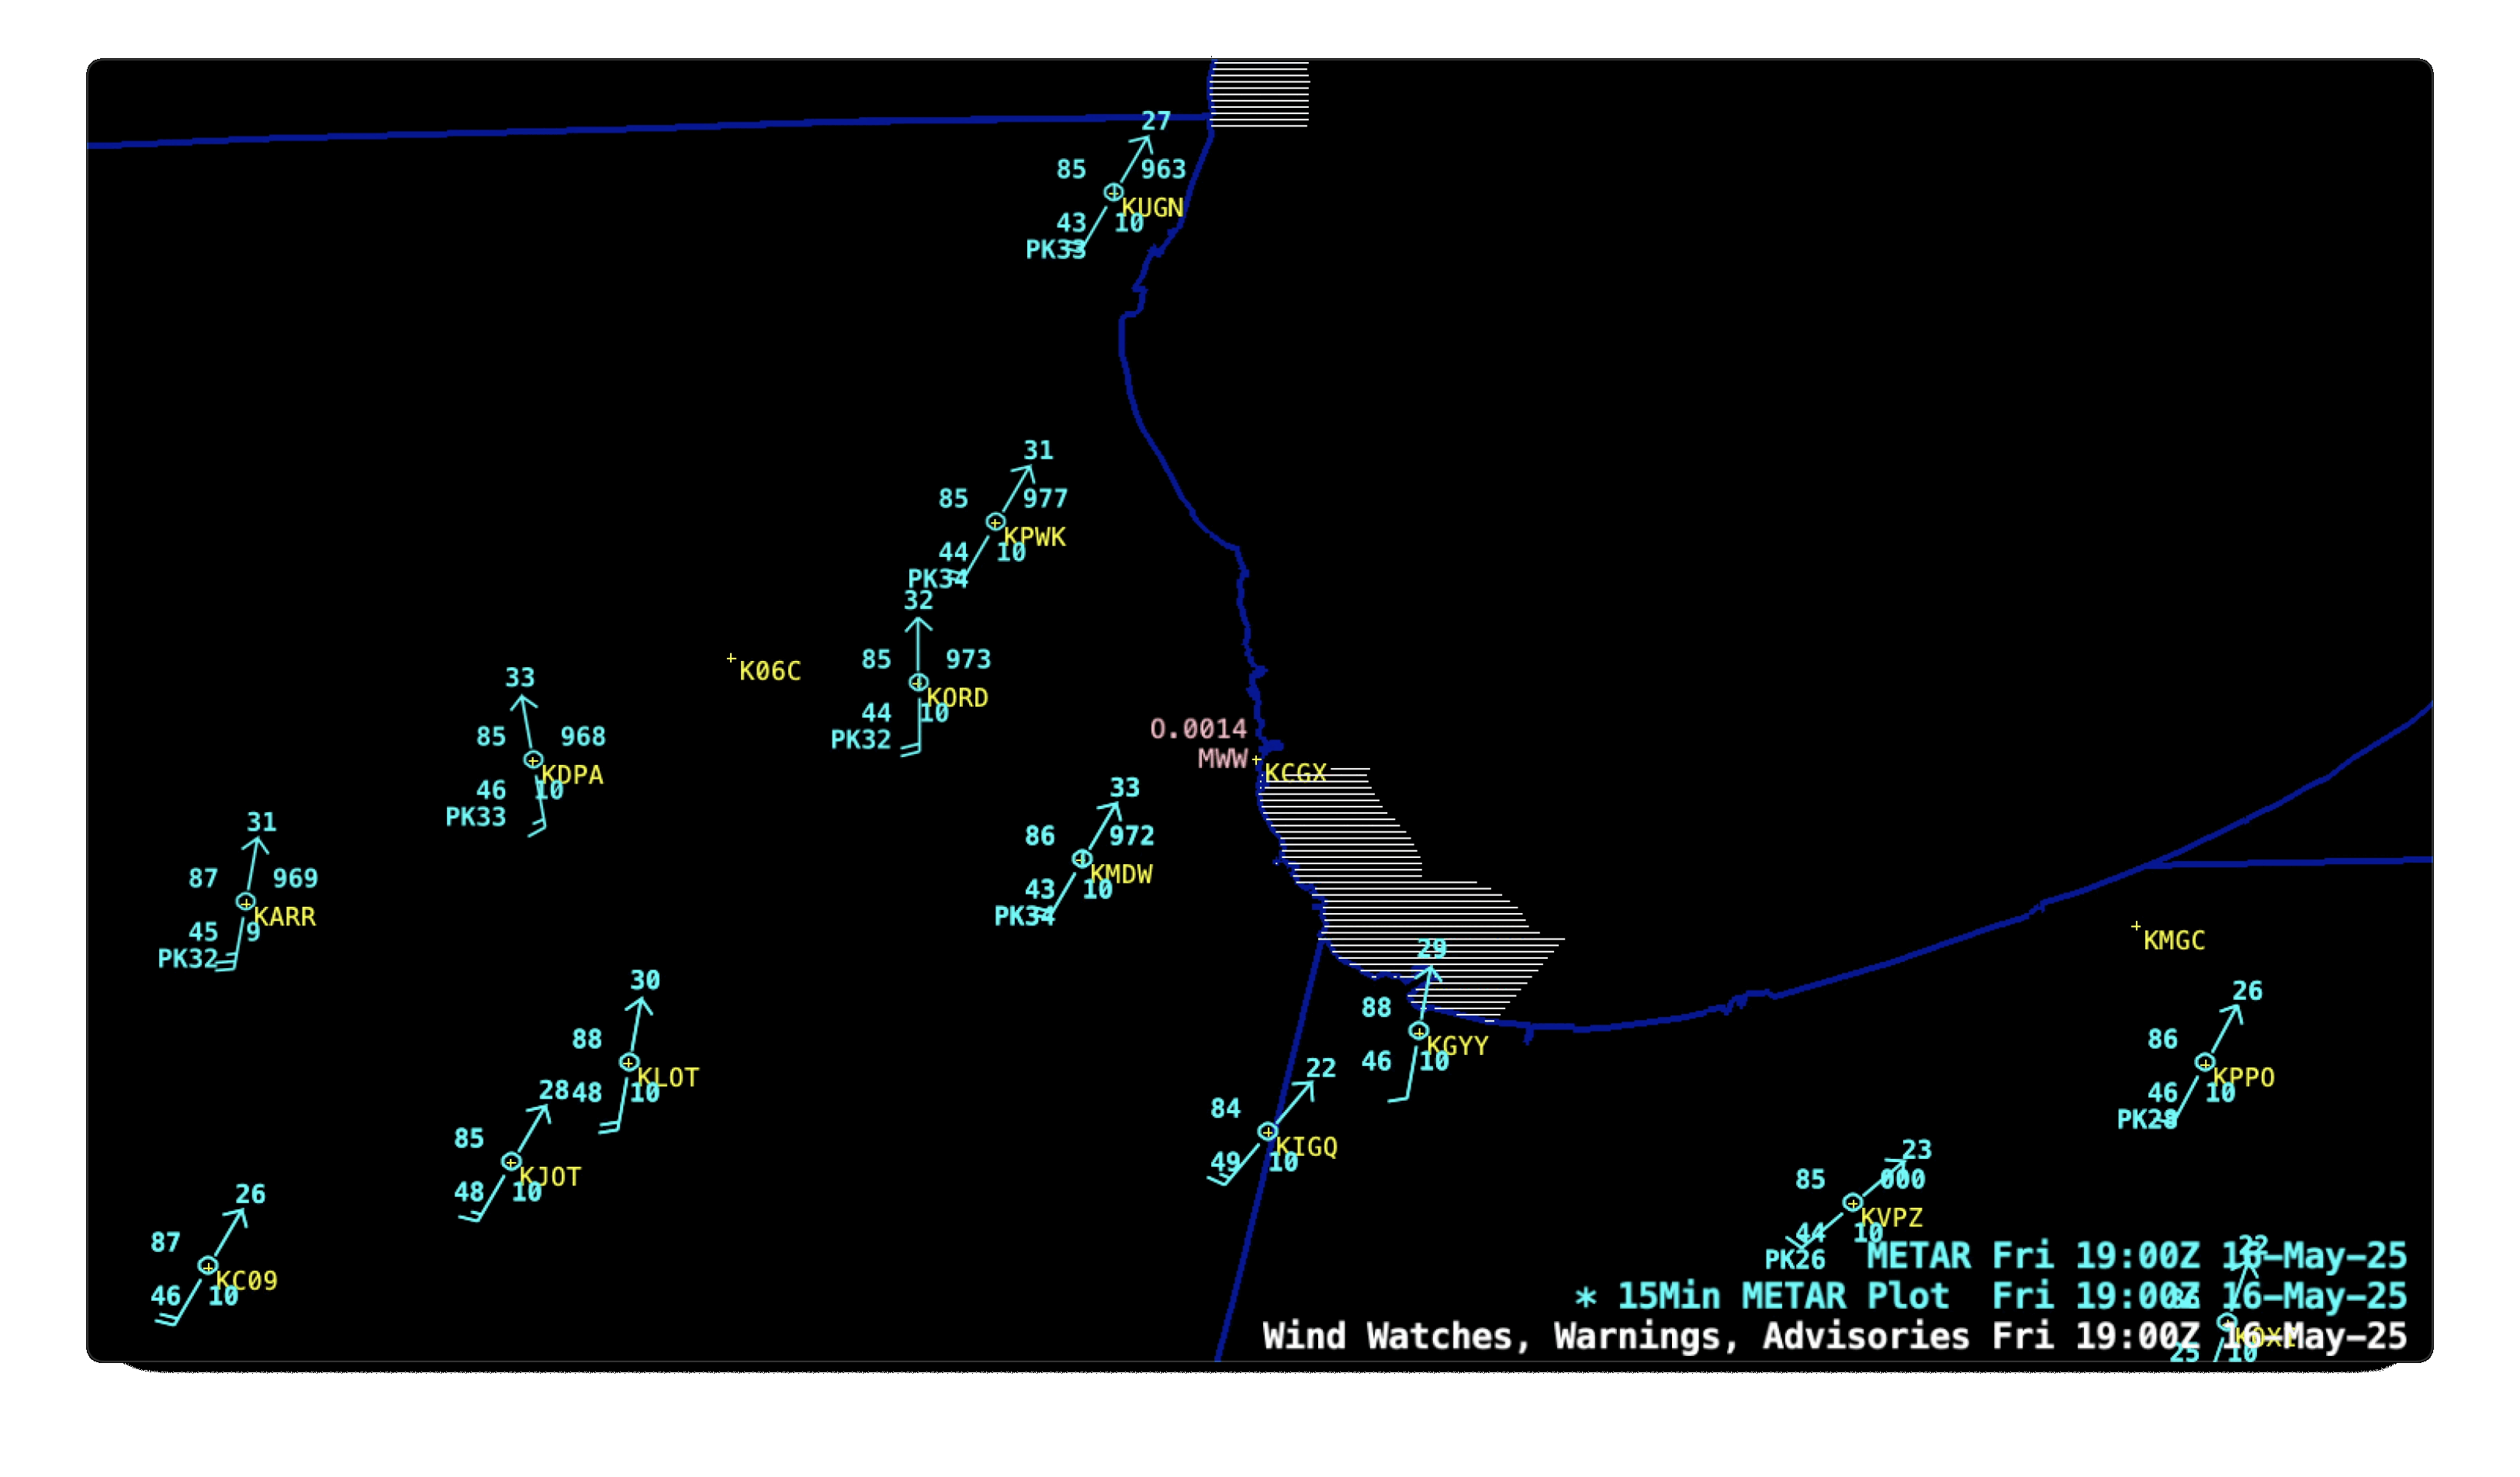Click the dewpoint 49 at KIGQ

[x=1225, y=1162]
